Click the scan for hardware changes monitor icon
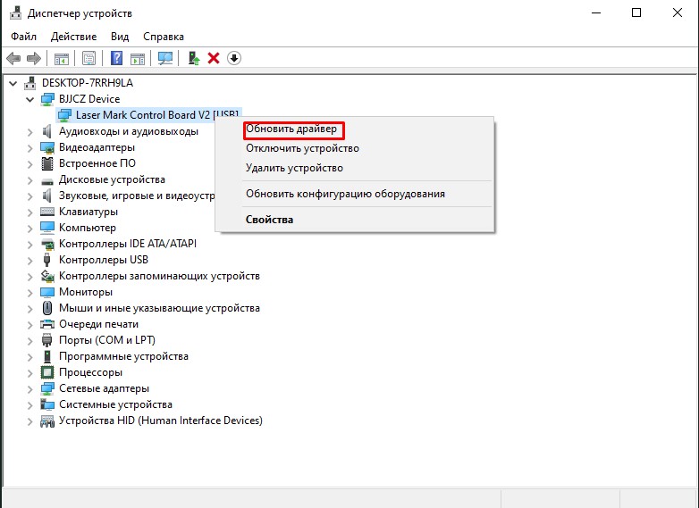Image resolution: width=699 pixels, height=508 pixels. (165, 59)
